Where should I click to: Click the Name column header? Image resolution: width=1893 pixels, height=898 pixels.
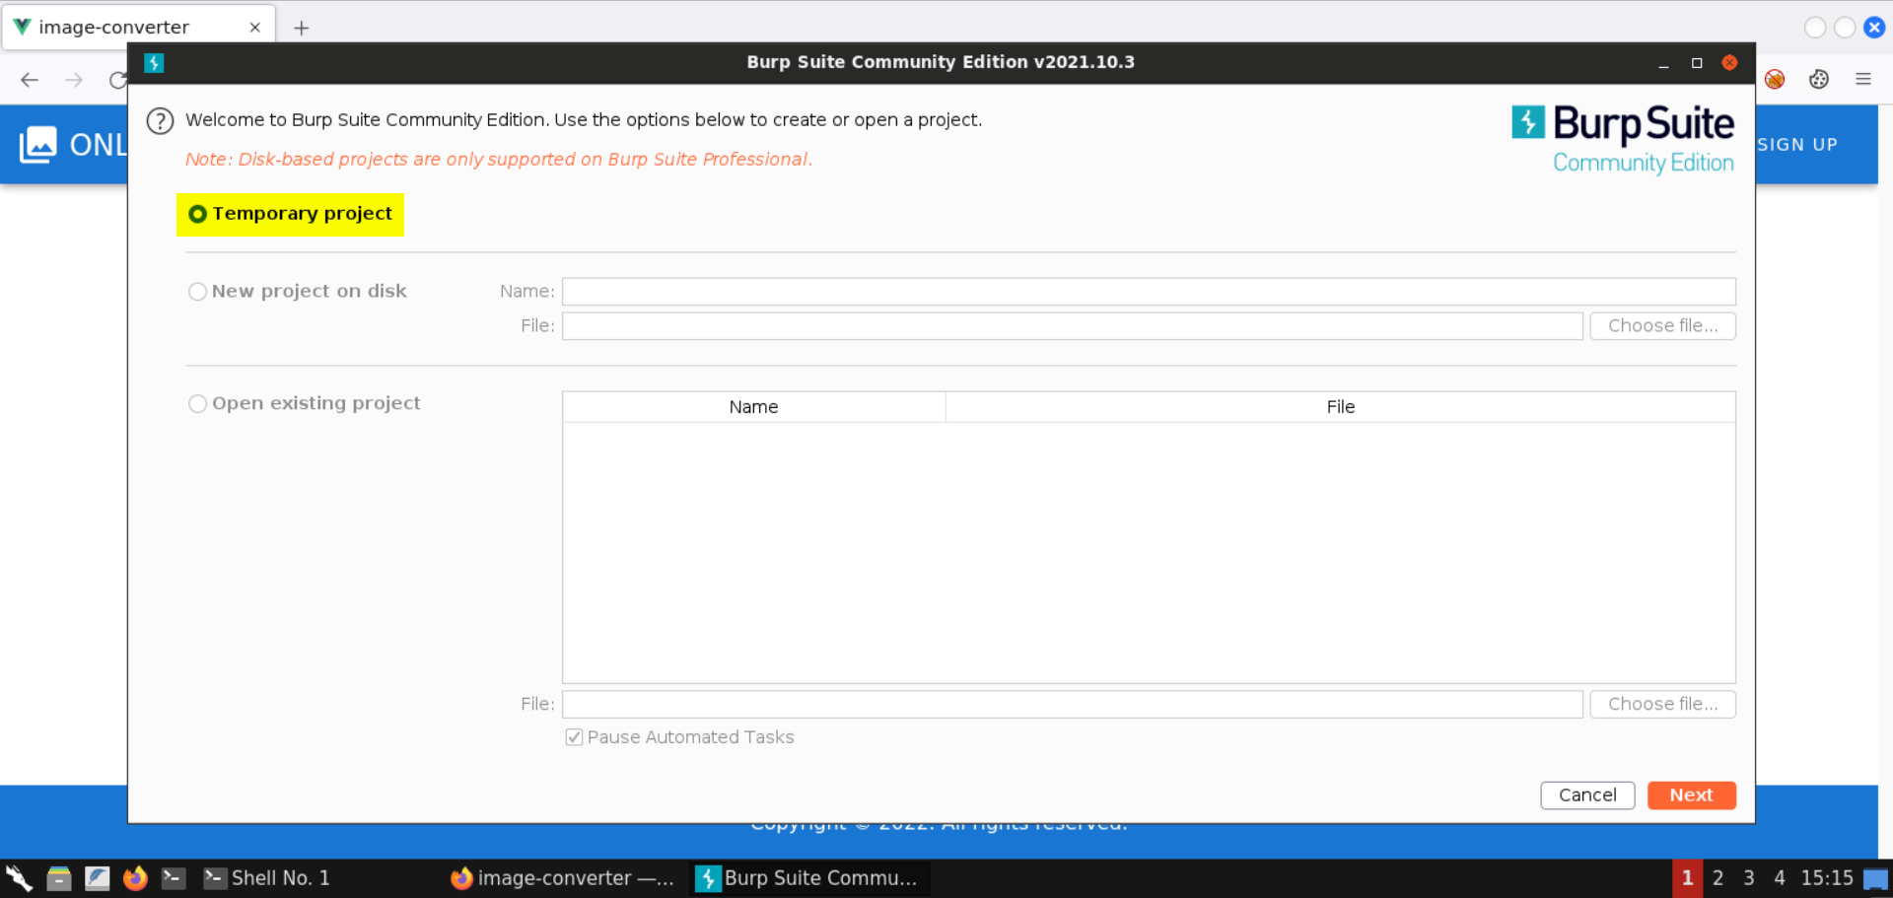pos(754,407)
